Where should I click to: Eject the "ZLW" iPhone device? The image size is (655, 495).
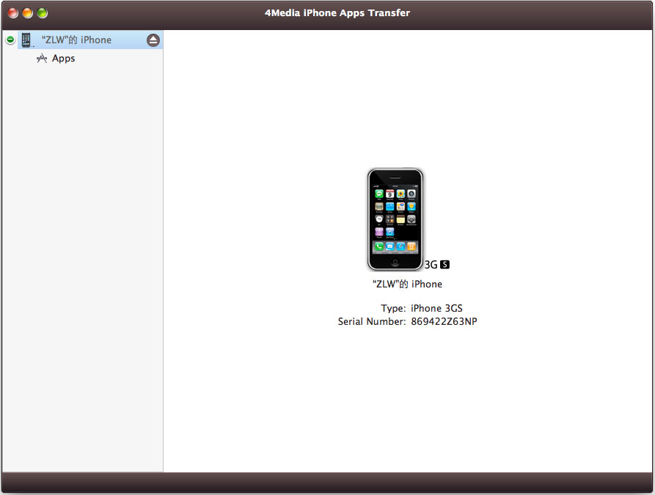tap(153, 40)
